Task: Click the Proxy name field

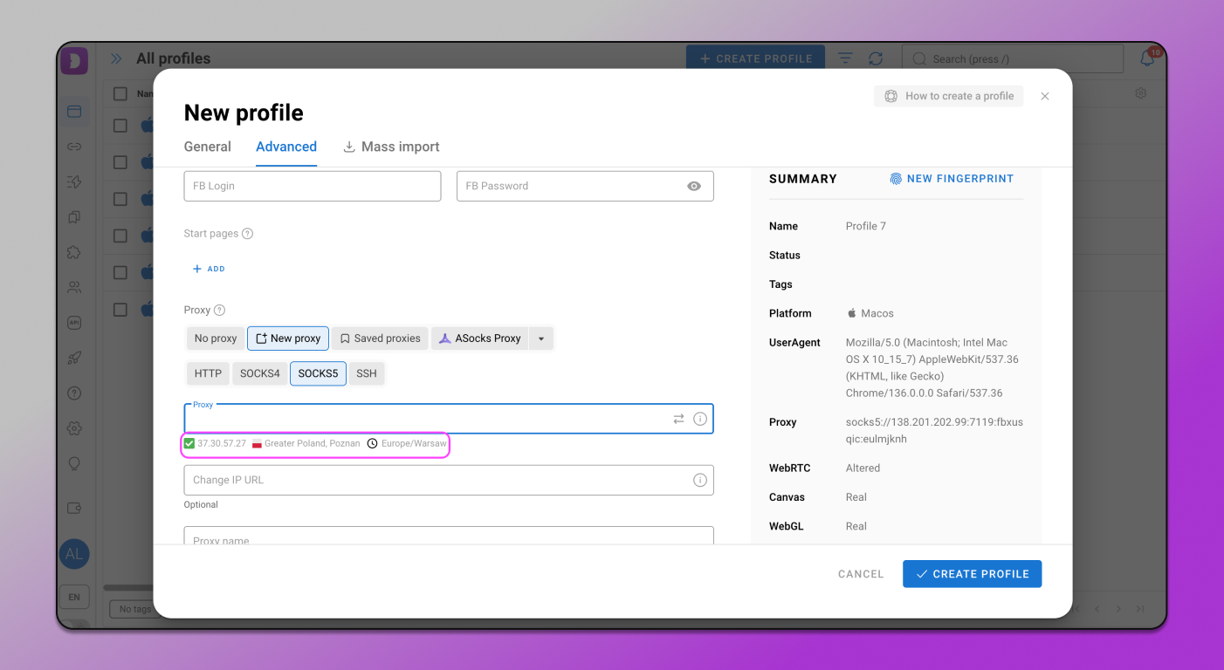Action: point(449,536)
